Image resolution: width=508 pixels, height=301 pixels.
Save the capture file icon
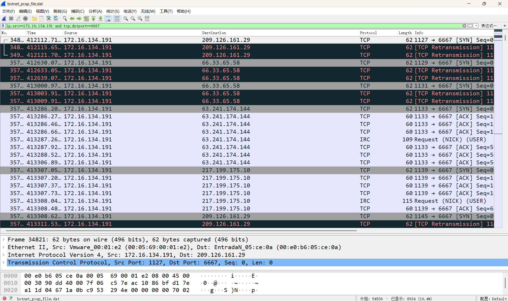(x=42, y=19)
